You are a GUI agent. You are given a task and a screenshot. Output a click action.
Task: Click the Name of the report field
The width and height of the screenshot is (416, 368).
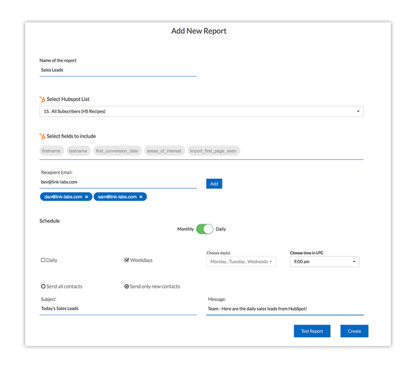click(118, 69)
